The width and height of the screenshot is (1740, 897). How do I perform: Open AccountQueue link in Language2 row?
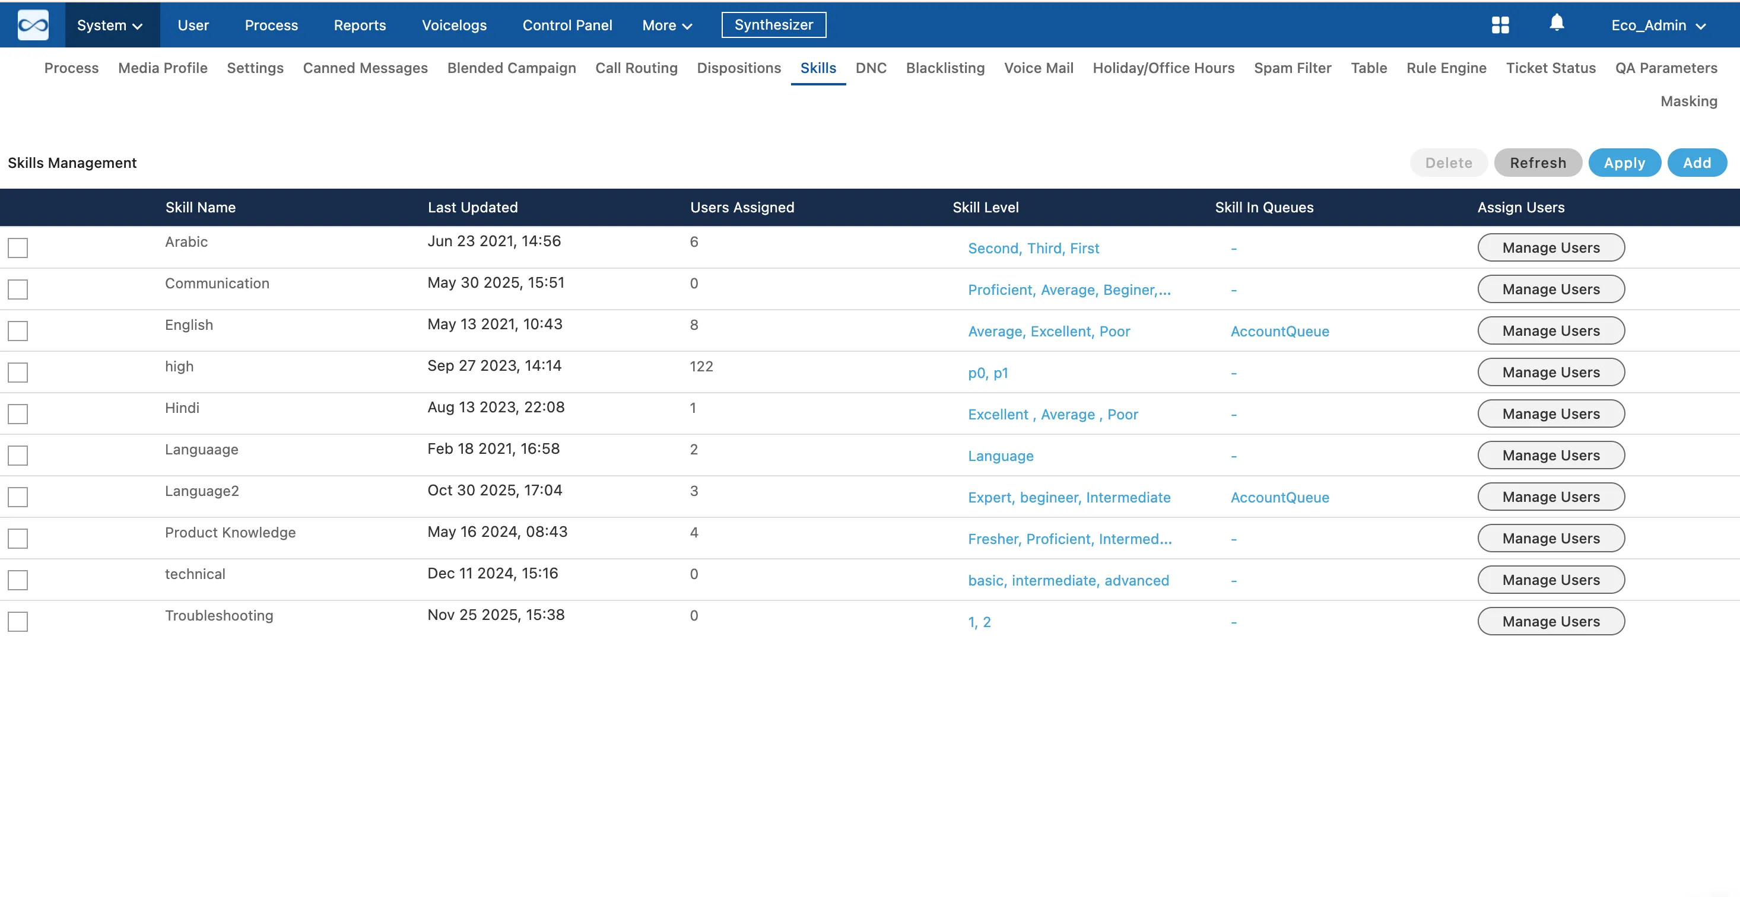point(1279,497)
